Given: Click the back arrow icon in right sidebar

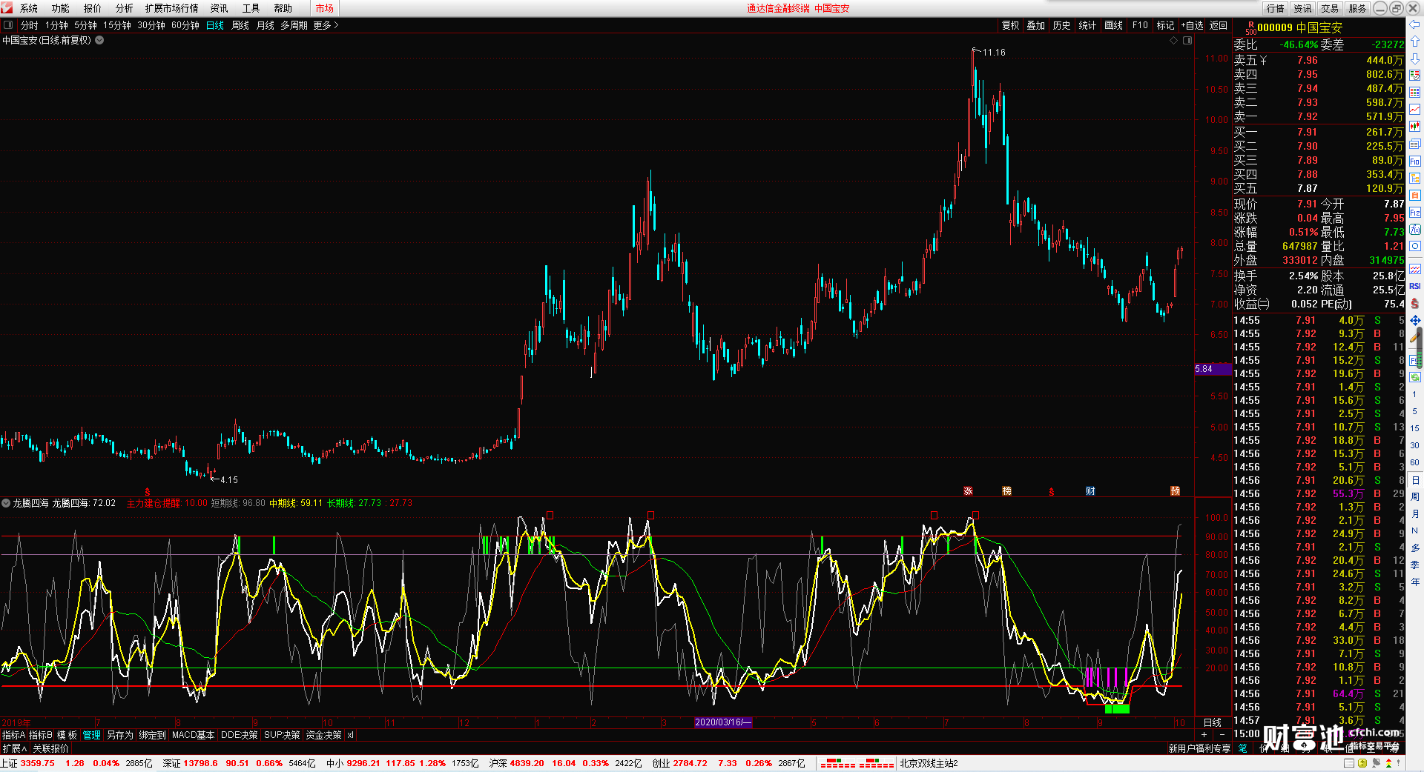Looking at the screenshot, I should coord(1414,24).
